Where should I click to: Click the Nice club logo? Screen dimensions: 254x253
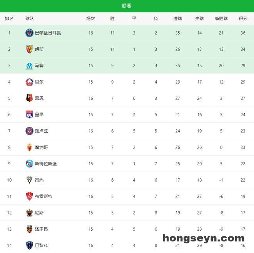pyautogui.click(x=30, y=213)
